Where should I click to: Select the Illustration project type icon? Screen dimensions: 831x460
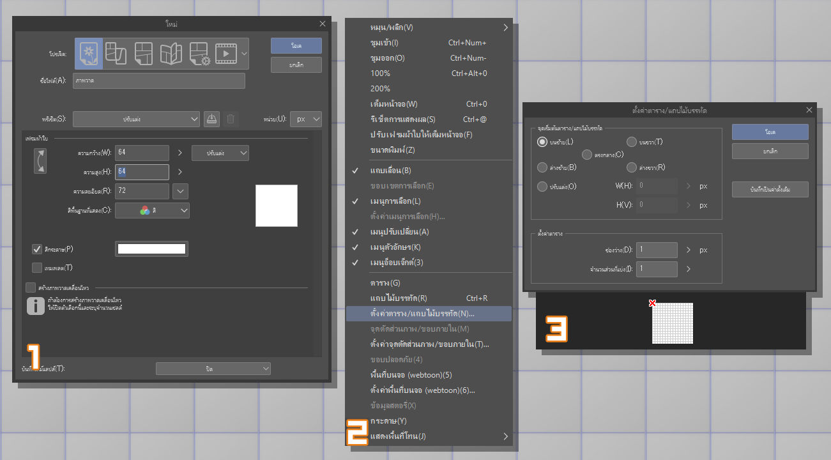(x=89, y=54)
